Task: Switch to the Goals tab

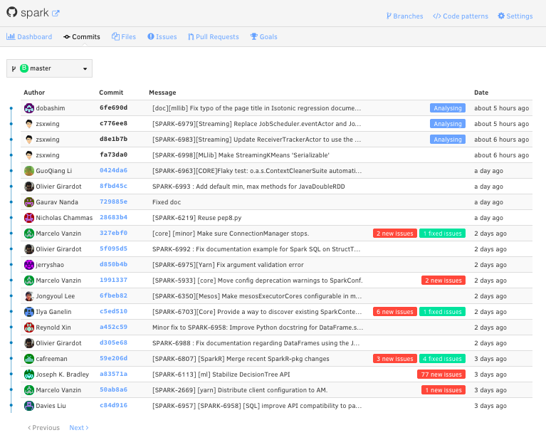Action: tap(264, 36)
